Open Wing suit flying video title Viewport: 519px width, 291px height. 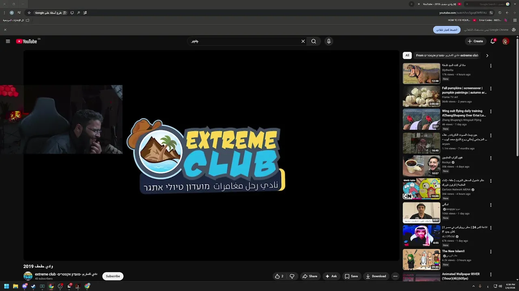(463, 113)
